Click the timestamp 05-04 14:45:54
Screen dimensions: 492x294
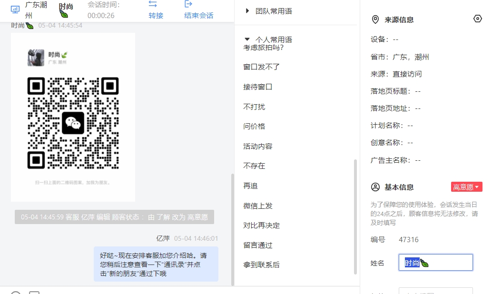[x=60, y=25]
